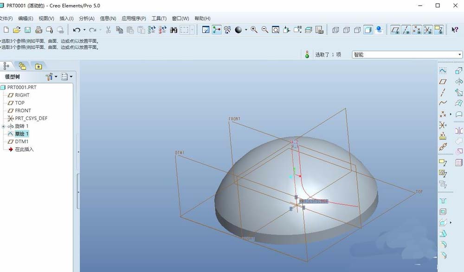Switch to wireframe display mode
Image resolution: width=464 pixels, height=272 pixels.
tap(335, 30)
